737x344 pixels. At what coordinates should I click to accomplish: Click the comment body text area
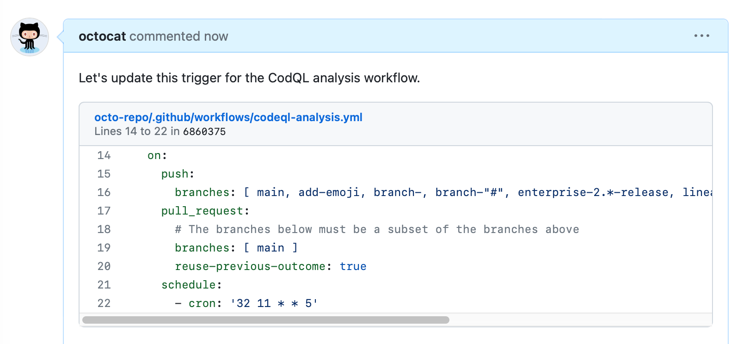(x=249, y=78)
